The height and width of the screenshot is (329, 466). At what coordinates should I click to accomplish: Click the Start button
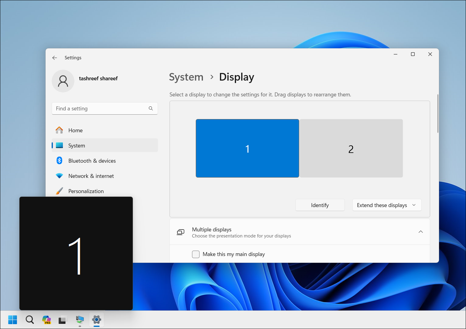tap(12, 320)
